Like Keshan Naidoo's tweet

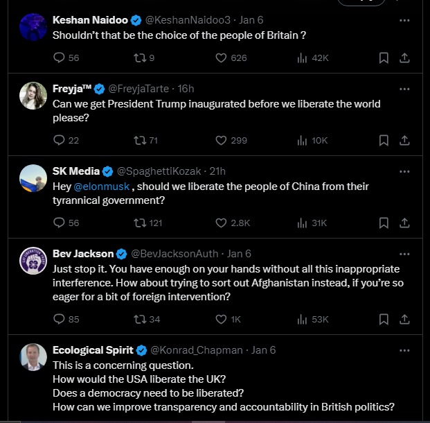222,58
